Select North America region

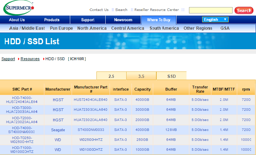(92, 28)
